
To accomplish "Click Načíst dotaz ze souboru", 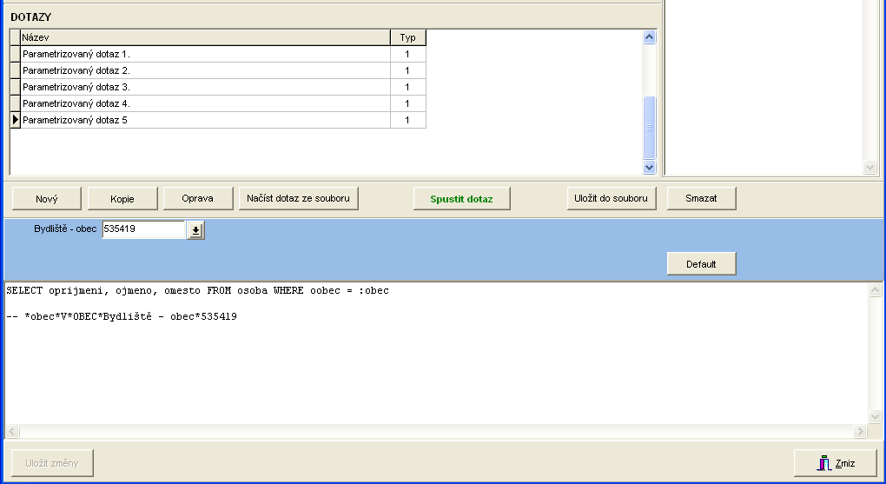I will coord(298,199).
